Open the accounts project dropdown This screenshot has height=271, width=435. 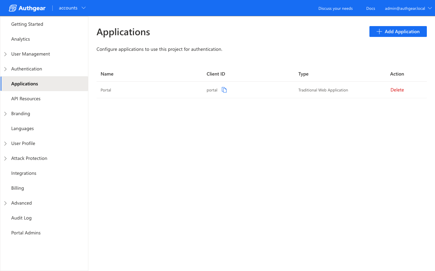(72, 8)
